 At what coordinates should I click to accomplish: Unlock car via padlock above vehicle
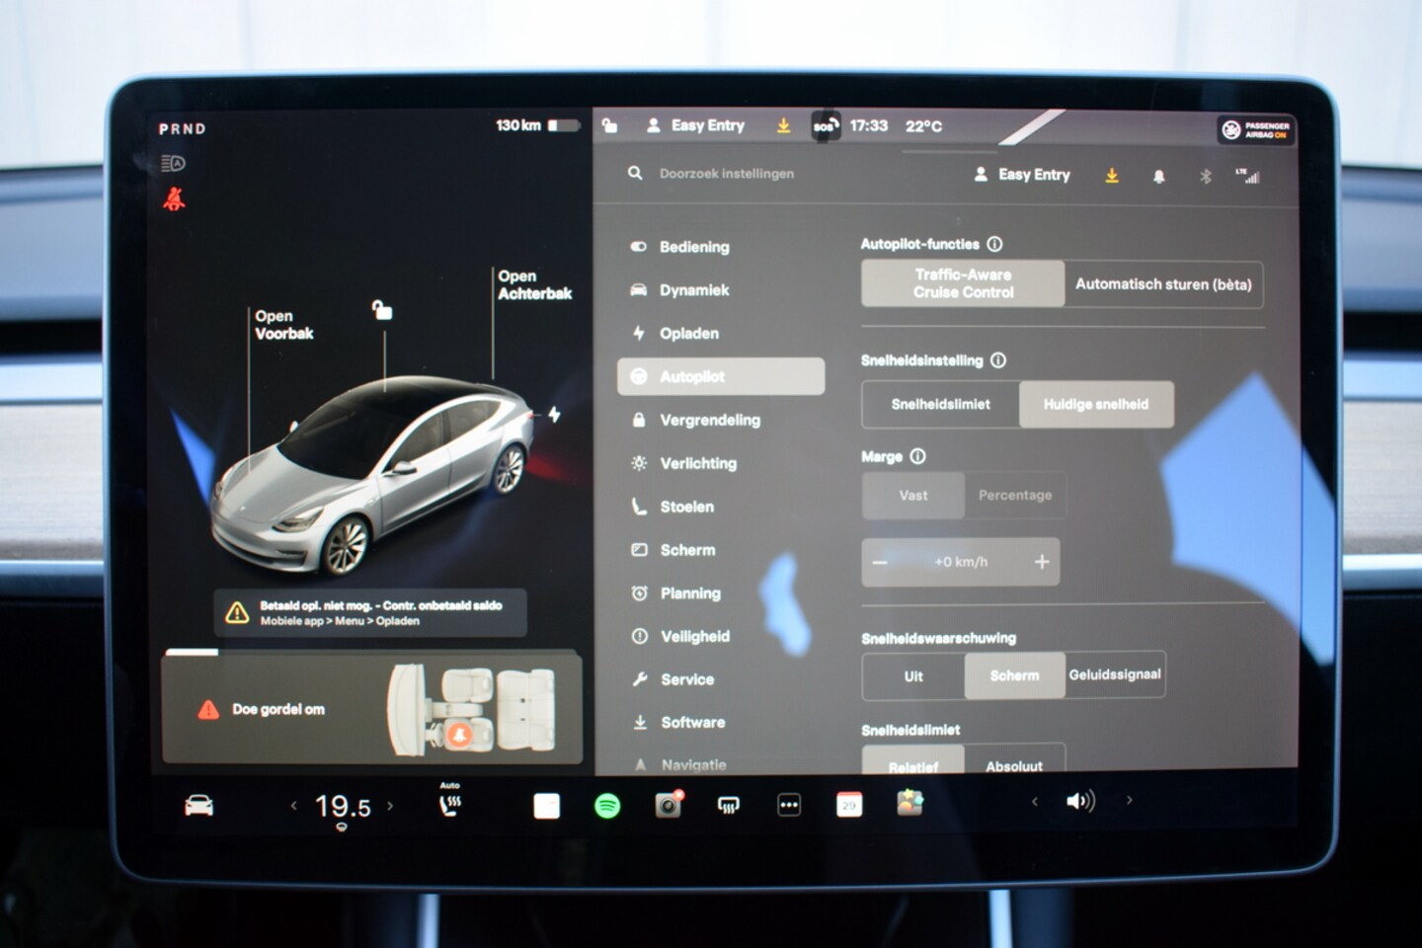[382, 310]
